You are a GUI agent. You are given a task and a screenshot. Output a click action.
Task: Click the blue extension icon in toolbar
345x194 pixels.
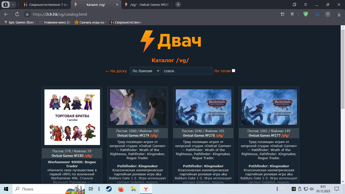tap(317, 14)
